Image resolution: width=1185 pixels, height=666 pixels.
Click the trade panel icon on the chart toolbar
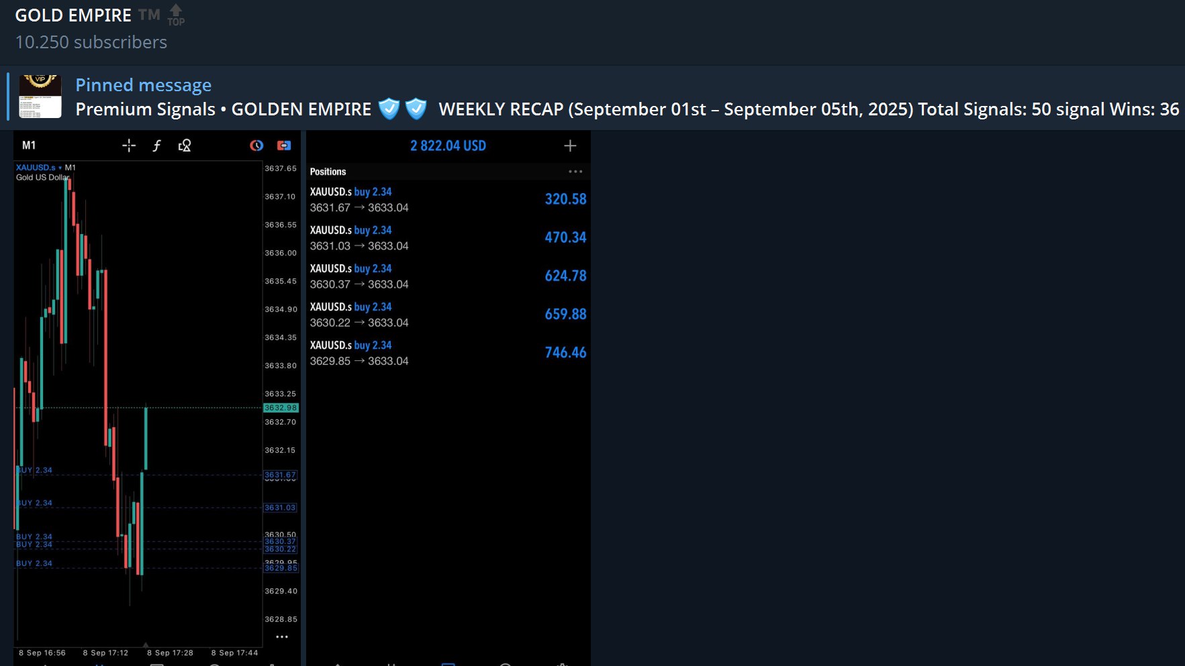coord(284,146)
